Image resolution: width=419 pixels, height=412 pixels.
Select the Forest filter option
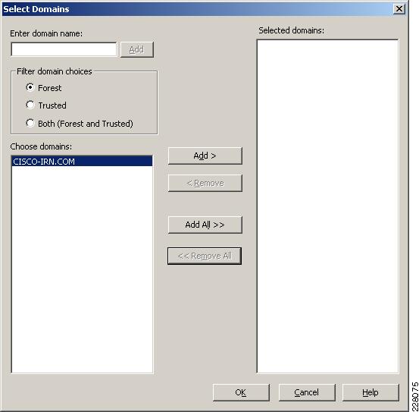pos(30,87)
